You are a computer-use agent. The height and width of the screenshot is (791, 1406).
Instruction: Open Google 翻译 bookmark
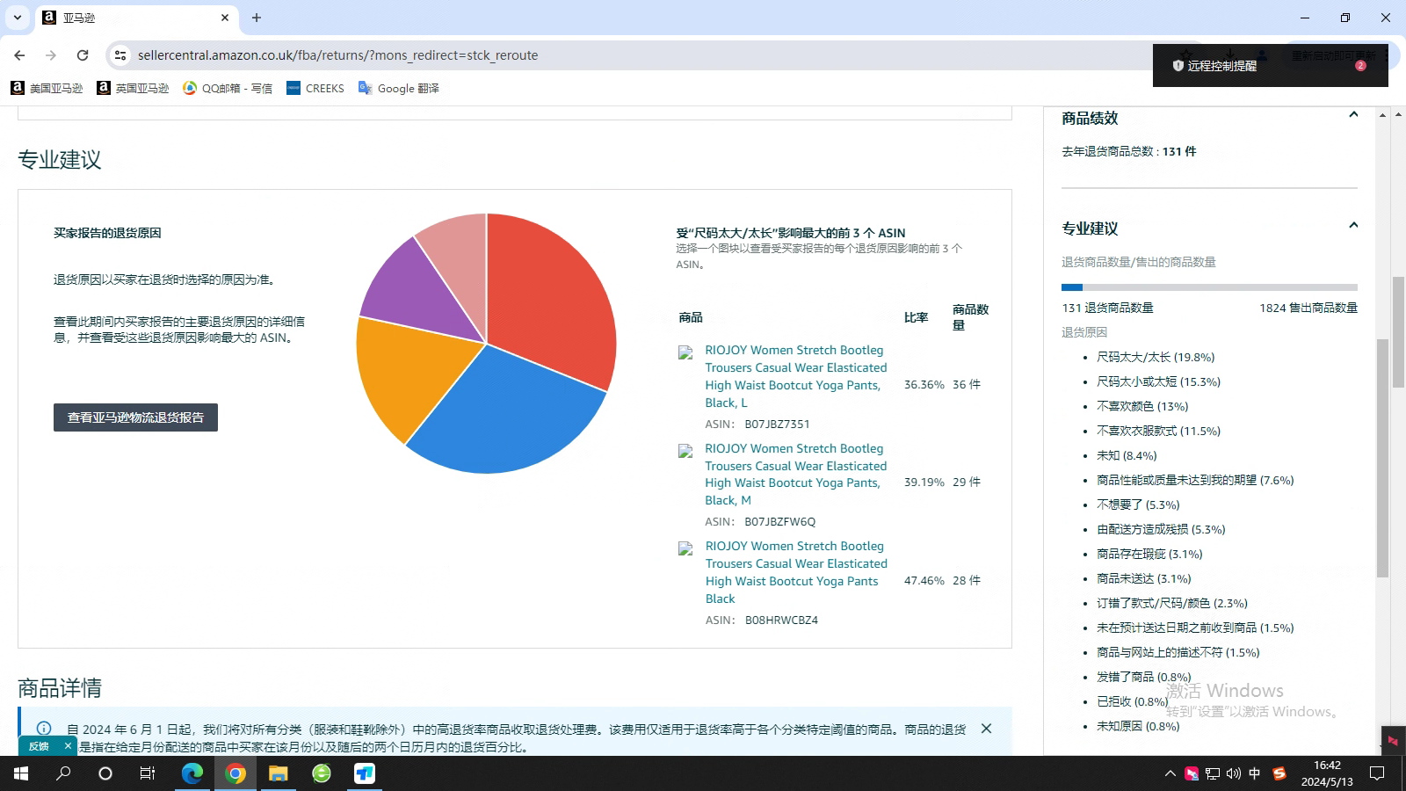point(398,88)
